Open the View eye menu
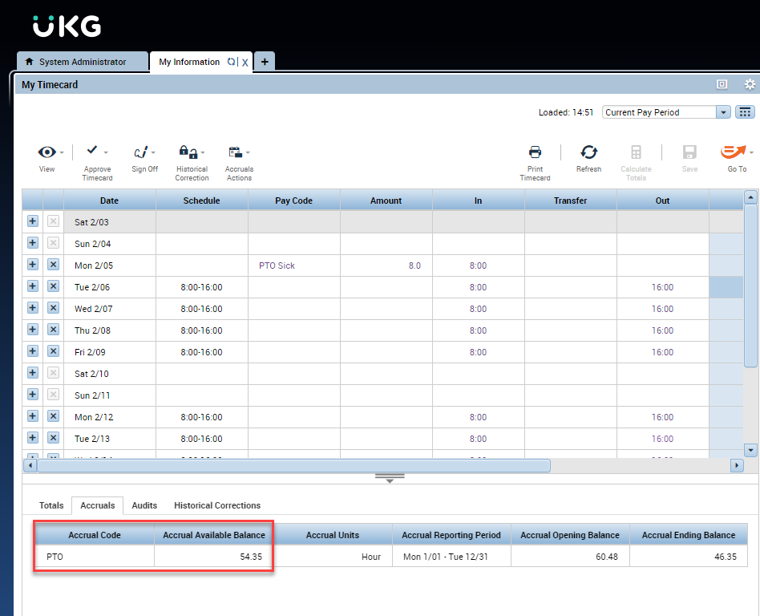Viewport: 760px width, 616px height. [x=47, y=152]
